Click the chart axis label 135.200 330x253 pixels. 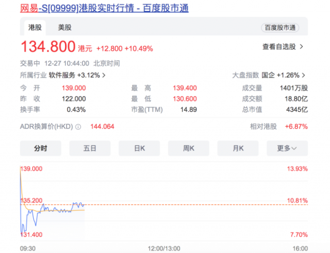pyautogui.click(x=31, y=200)
